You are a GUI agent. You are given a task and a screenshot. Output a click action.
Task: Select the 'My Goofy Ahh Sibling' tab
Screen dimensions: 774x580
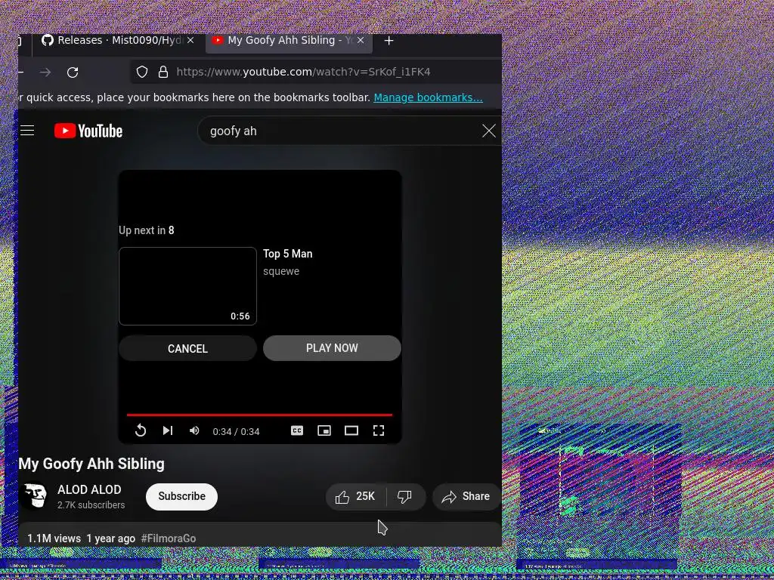tap(289, 41)
